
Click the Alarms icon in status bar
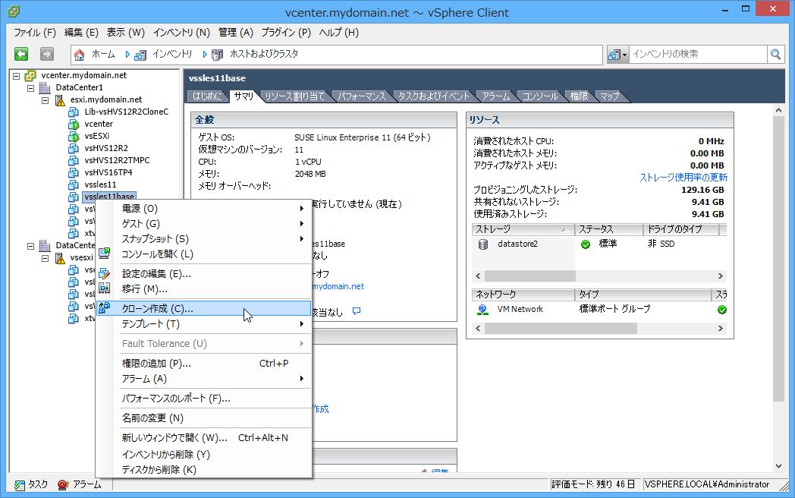click(63, 485)
